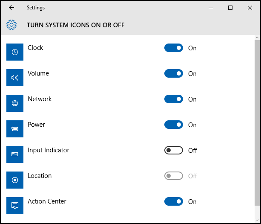Go back using the back arrow
This screenshot has height=224, width=261.
(x=11, y=8)
